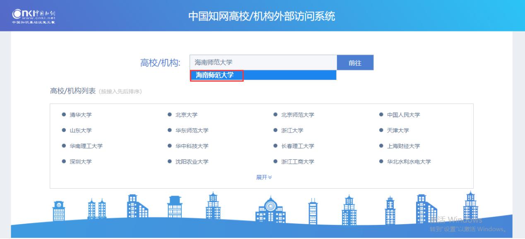The image size is (525, 239).
Task: Select 海南师范大学 from the suggestion dropdown
Action: tap(215, 75)
